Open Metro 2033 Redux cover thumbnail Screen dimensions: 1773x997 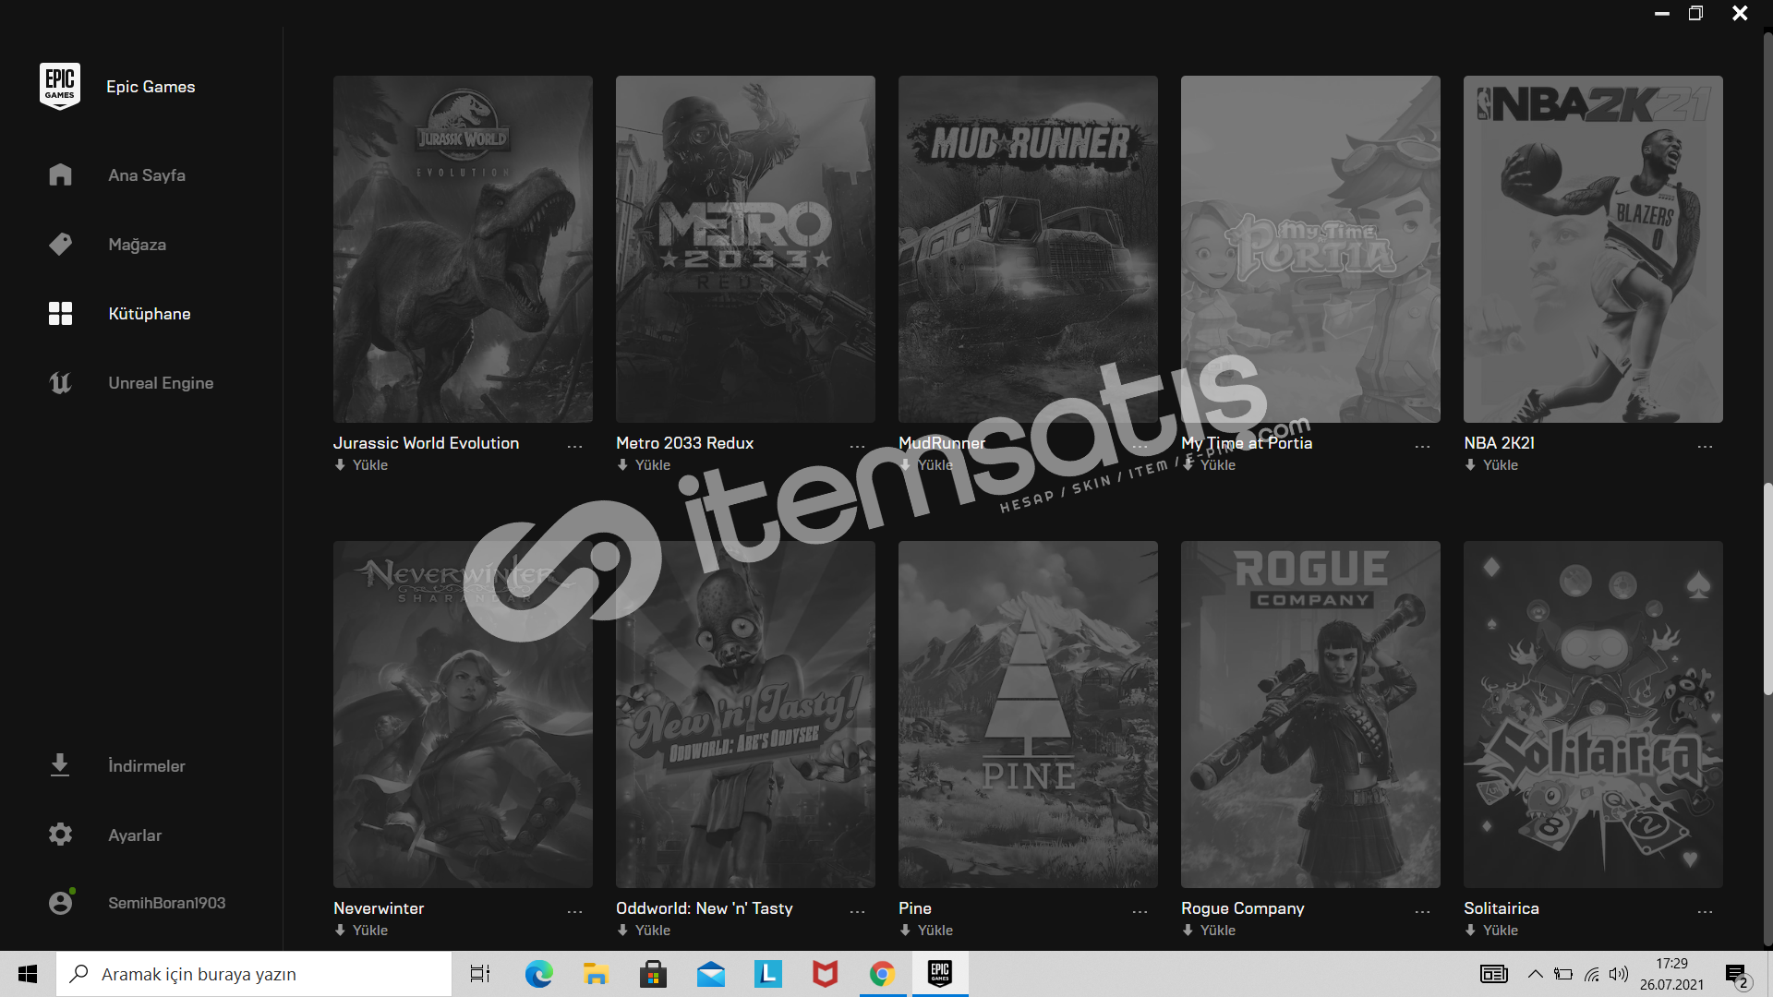(745, 249)
